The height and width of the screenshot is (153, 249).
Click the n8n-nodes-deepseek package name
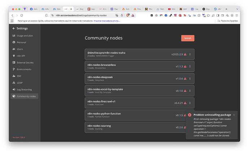click(x=100, y=77)
